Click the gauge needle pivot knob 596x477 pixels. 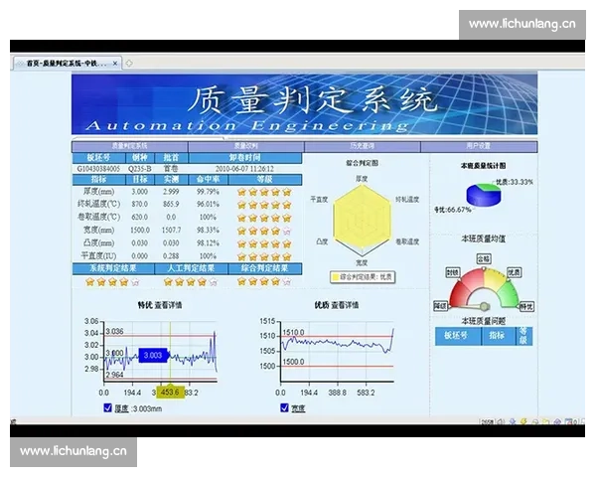click(485, 306)
